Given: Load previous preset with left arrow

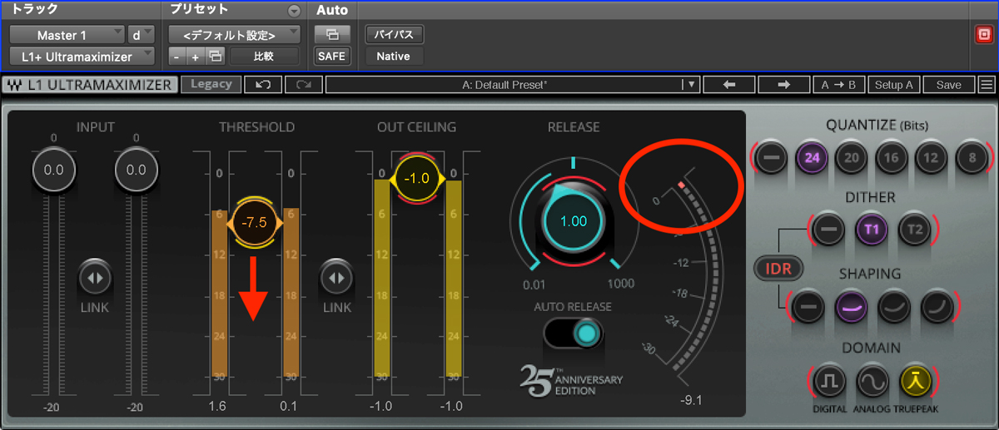Looking at the screenshot, I should (x=729, y=85).
